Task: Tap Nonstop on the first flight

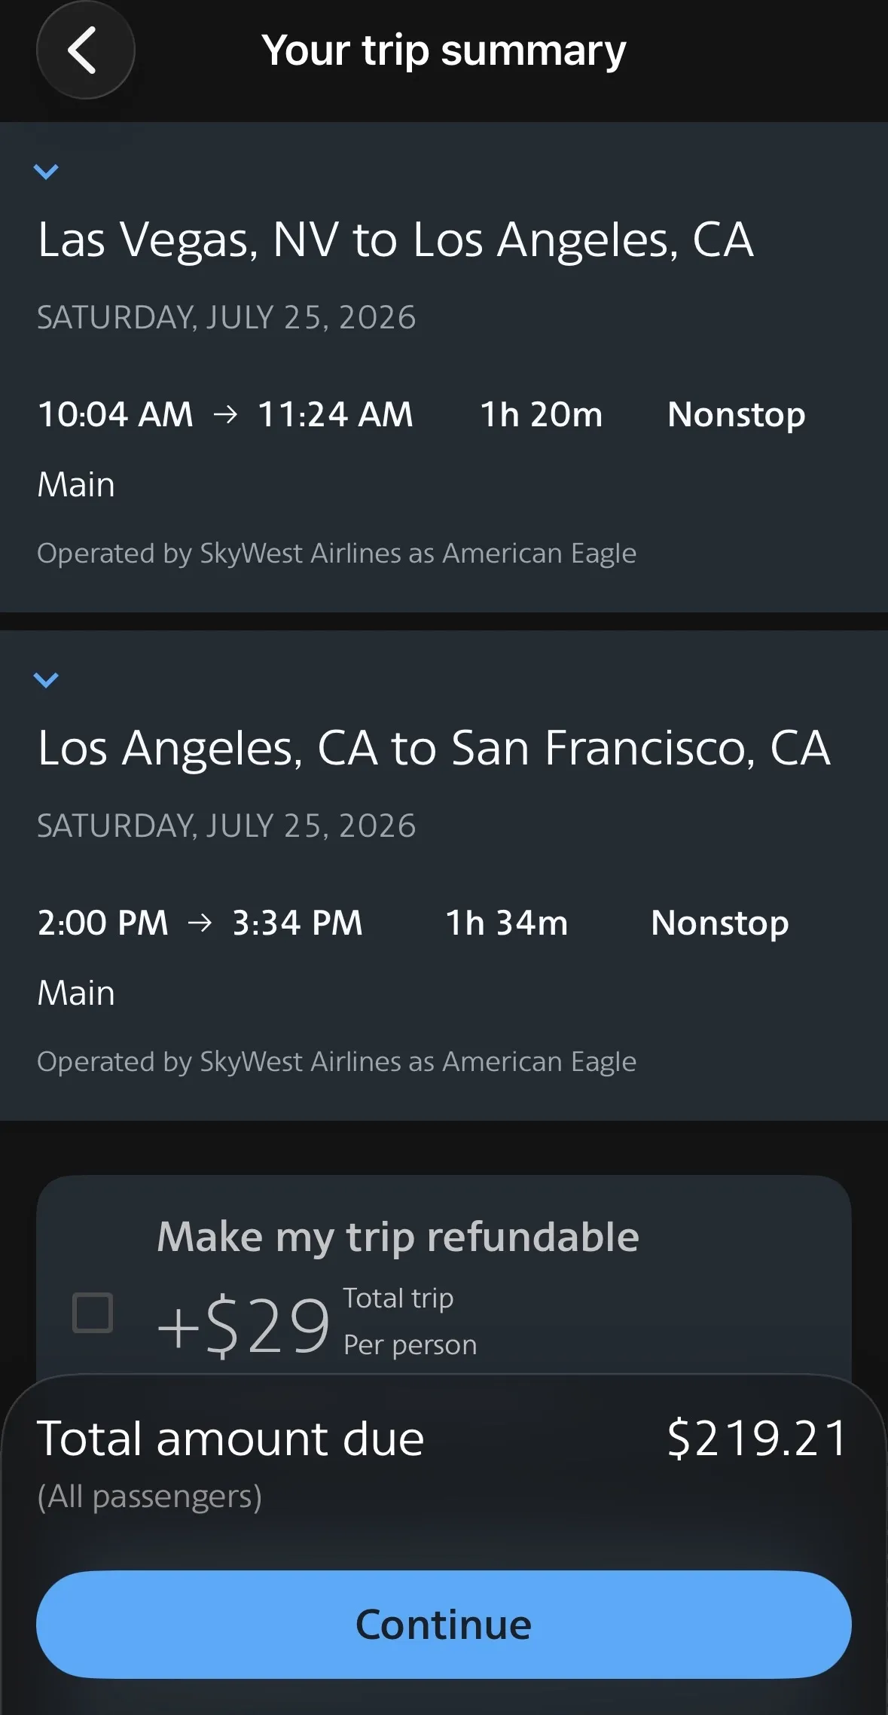Action: click(x=736, y=415)
